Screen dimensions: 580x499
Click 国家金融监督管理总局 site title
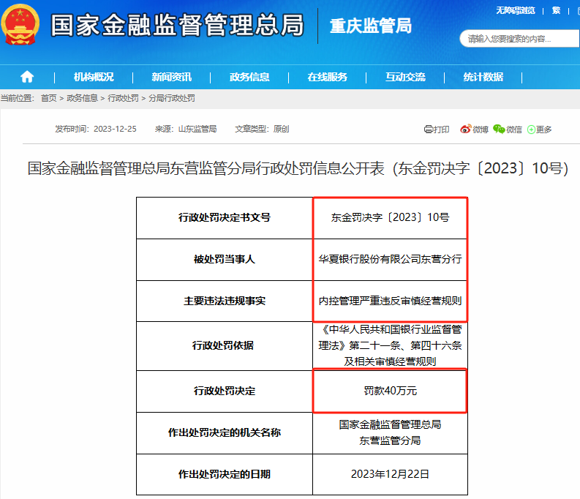tap(177, 25)
